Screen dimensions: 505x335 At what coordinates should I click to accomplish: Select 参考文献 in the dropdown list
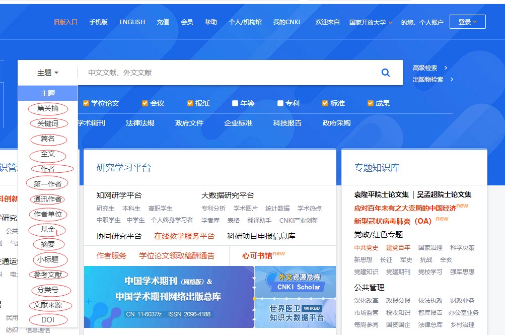[48, 275]
